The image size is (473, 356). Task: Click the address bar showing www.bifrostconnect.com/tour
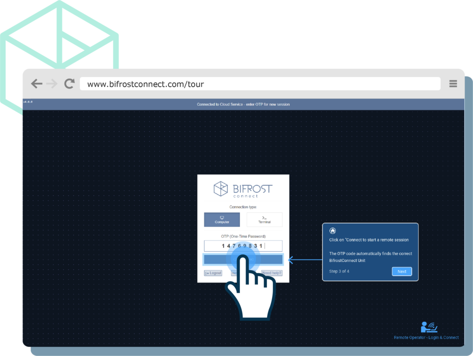[260, 84]
